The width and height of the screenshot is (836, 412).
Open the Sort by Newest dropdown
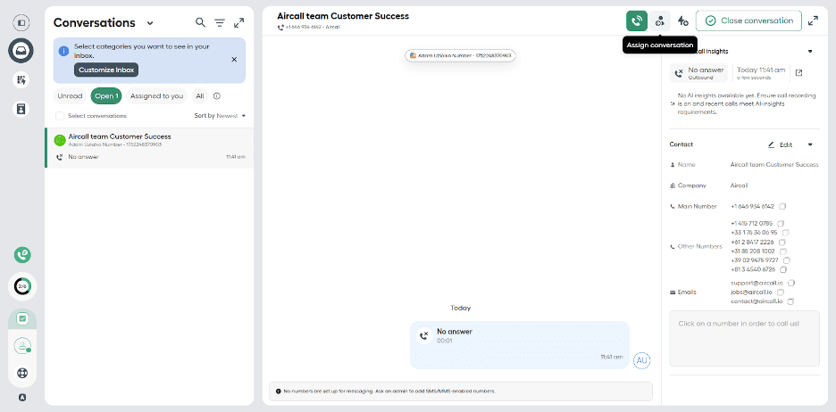(x=220, y=116)
